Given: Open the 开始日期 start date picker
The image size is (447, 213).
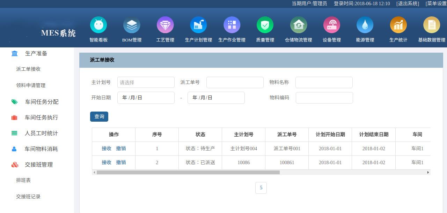Looking at the screenshot, I should 146,98.
